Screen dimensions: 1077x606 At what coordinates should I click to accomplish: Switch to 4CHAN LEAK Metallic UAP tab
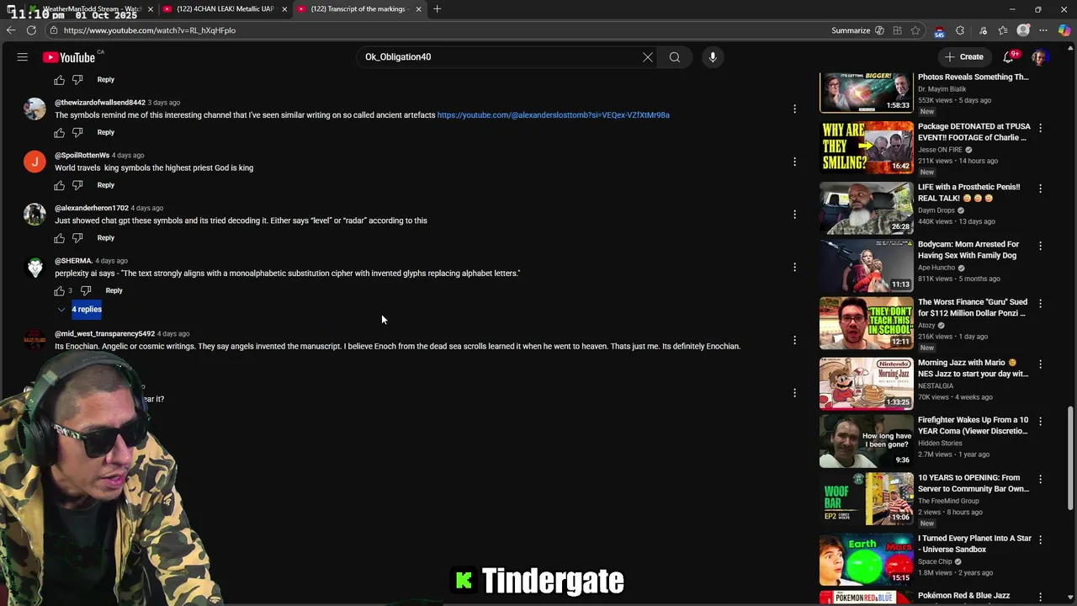(225, 9)
